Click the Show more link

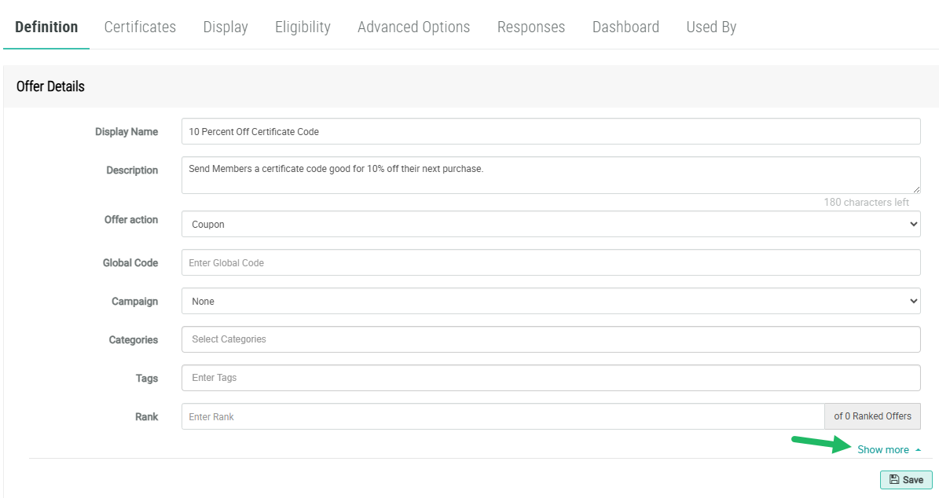pos(882,450)
